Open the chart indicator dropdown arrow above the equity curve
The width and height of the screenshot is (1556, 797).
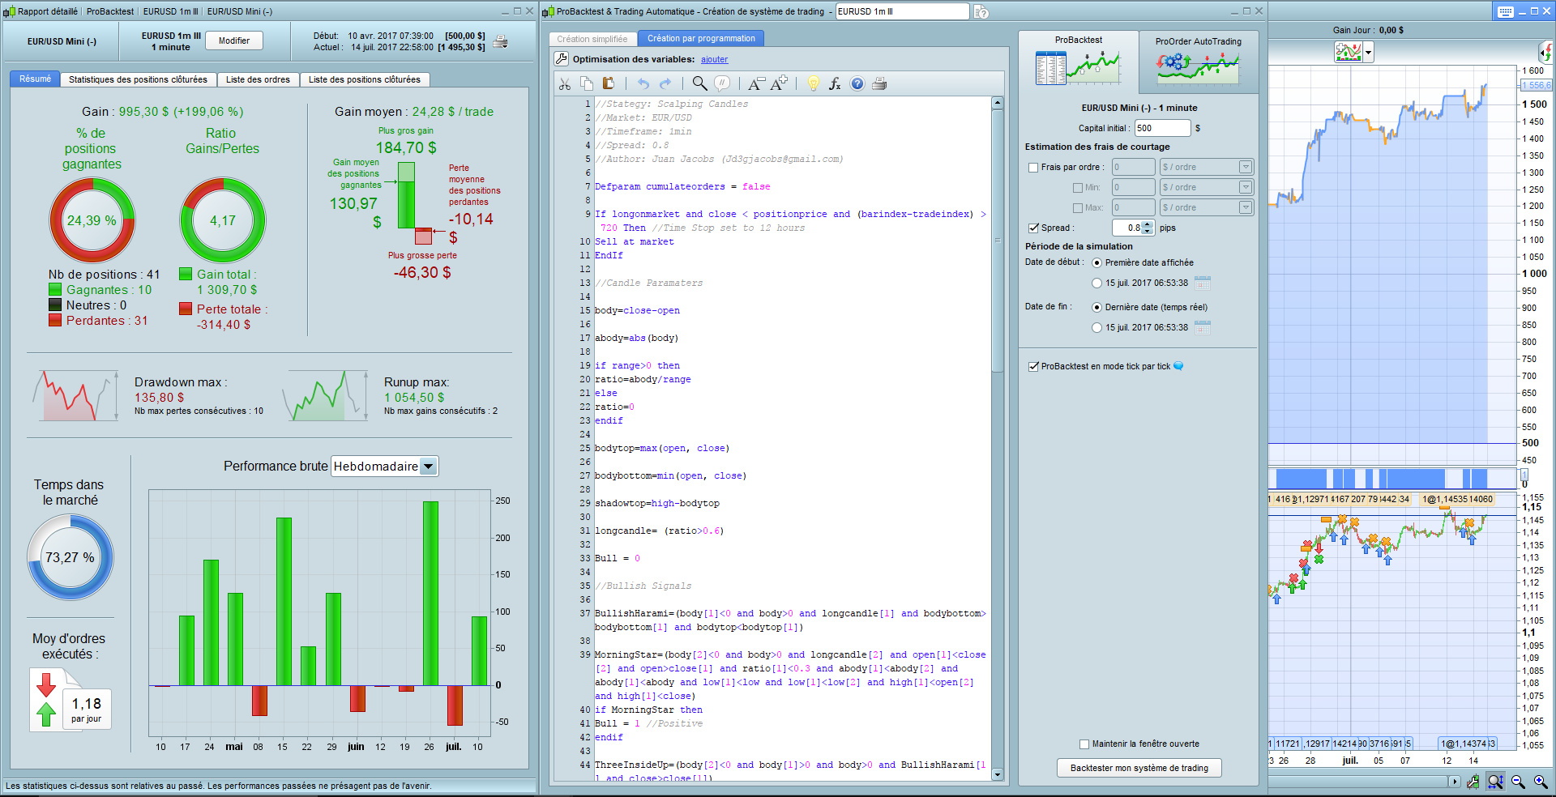[1369, 53]
